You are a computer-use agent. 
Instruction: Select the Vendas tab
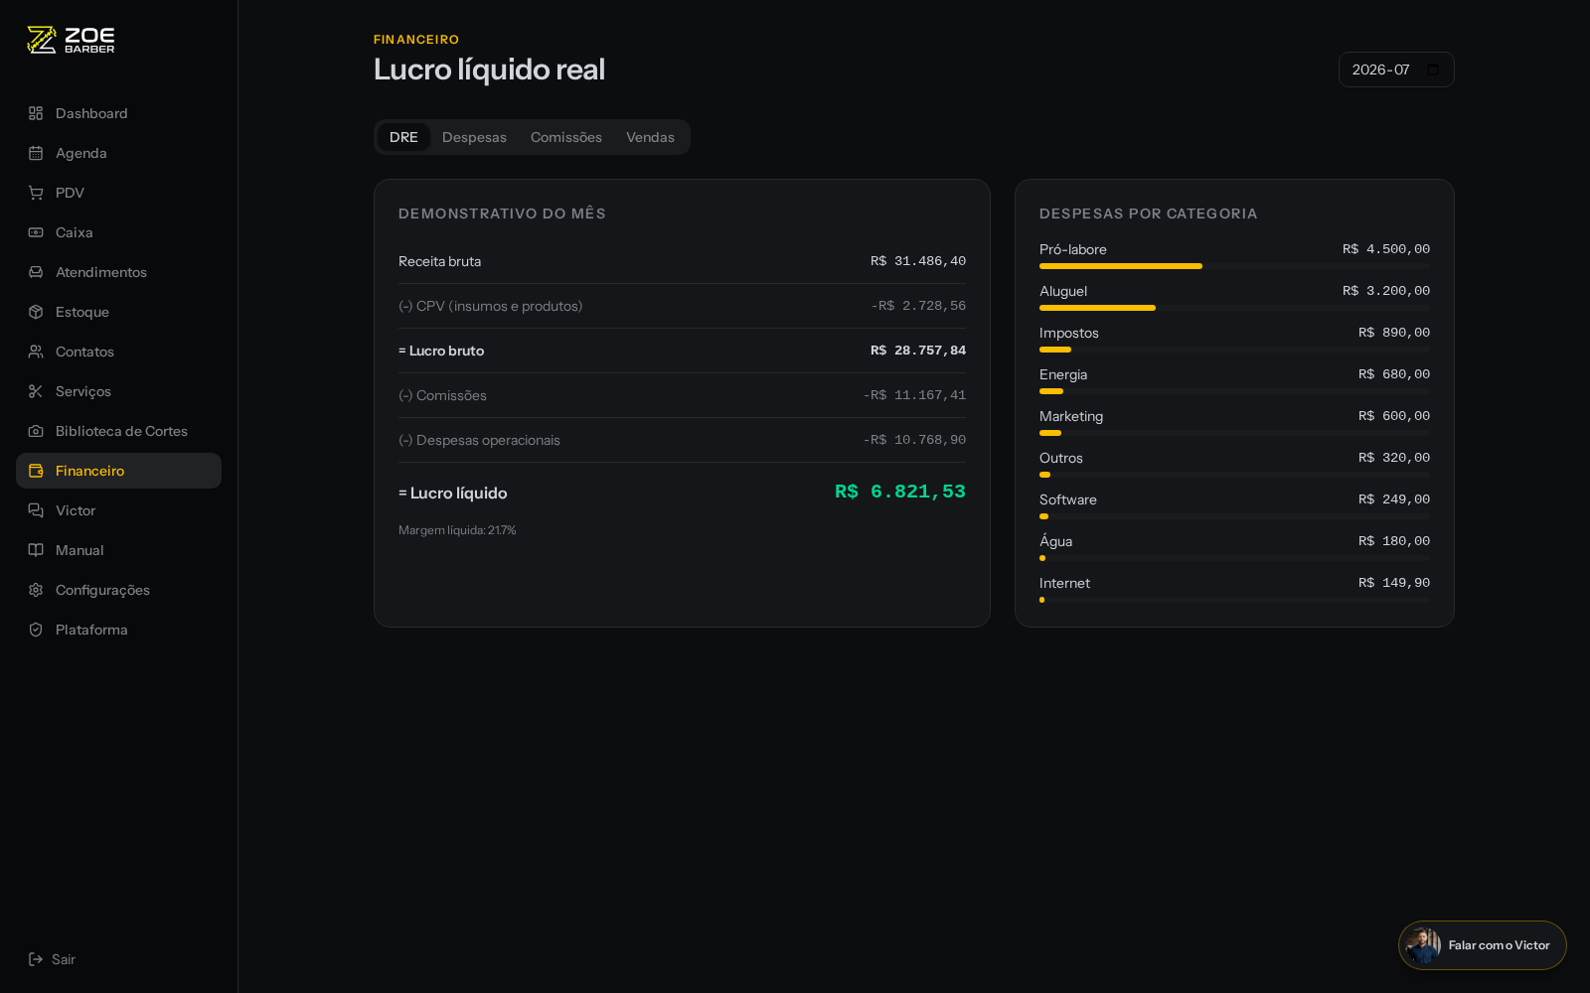pos(650,137)
